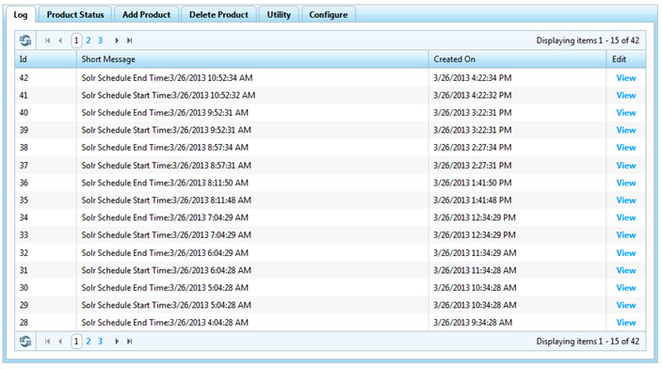Select message 'Solr Schedule Start Time:3/26/2013 8:57:31 AM'
The height and width of the screenshot is (369, 662).
pos(167,166)
